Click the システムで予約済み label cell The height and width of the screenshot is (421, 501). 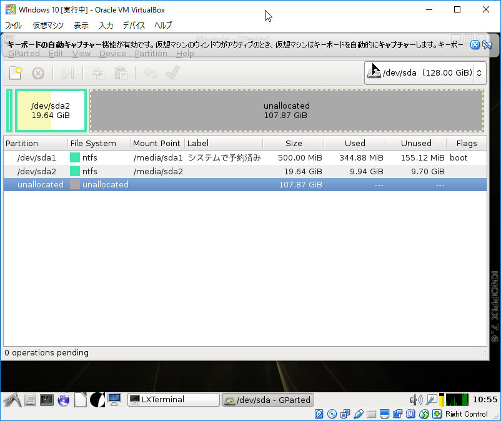click(225, 158)
